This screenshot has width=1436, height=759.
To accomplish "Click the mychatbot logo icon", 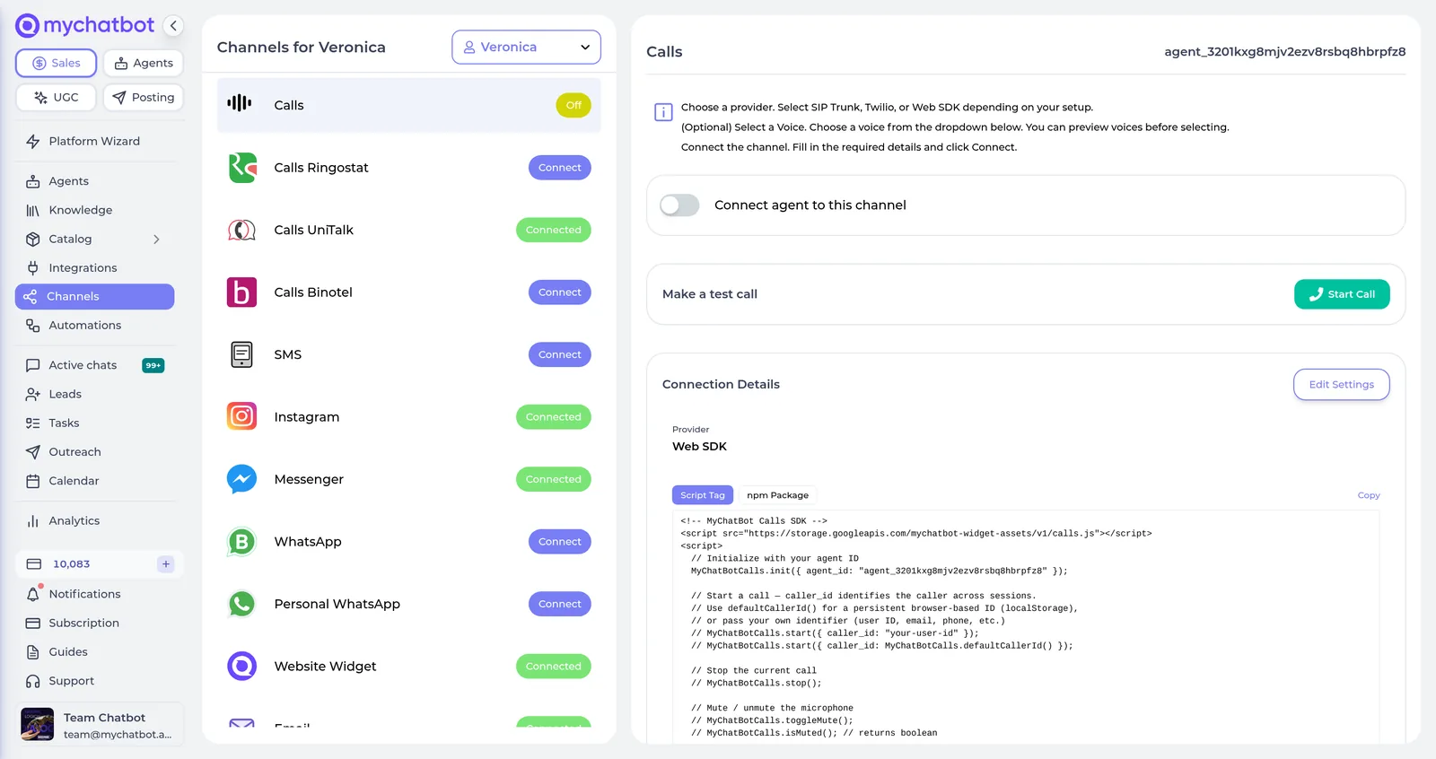I will (x=28, y=26).
